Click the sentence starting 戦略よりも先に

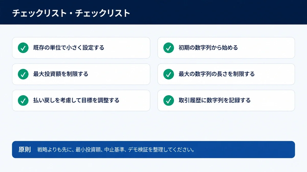click(116, 150)
